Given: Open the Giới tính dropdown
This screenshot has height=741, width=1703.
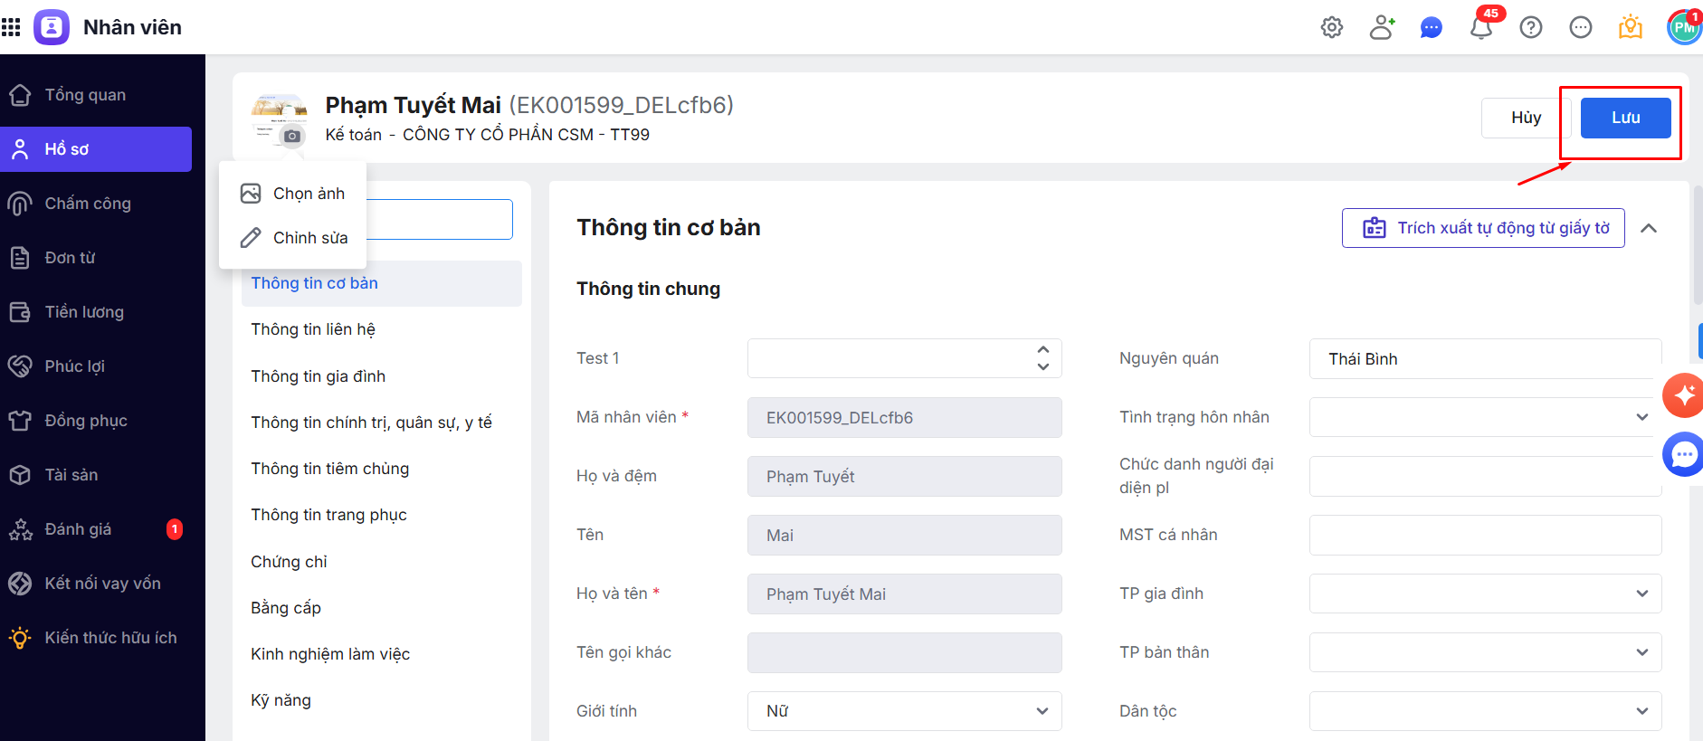Looking at the screenshot, I should click(904, 711).
